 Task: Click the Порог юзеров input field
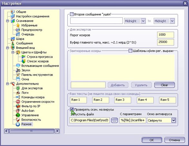click(x=165, y=35)
